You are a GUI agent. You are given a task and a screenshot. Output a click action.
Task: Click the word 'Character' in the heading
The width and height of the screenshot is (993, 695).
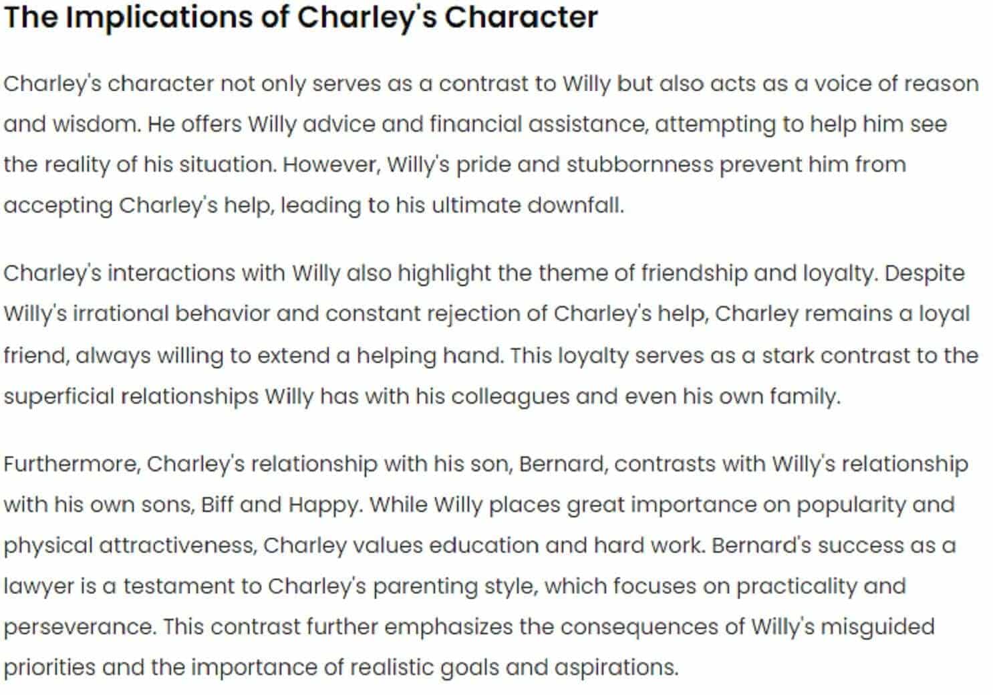[521, 18]
